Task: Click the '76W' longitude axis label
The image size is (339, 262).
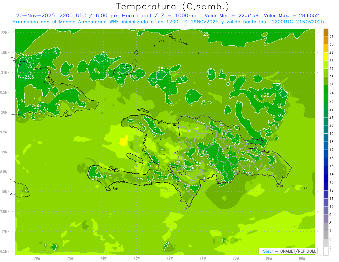Action: [37, 258]
